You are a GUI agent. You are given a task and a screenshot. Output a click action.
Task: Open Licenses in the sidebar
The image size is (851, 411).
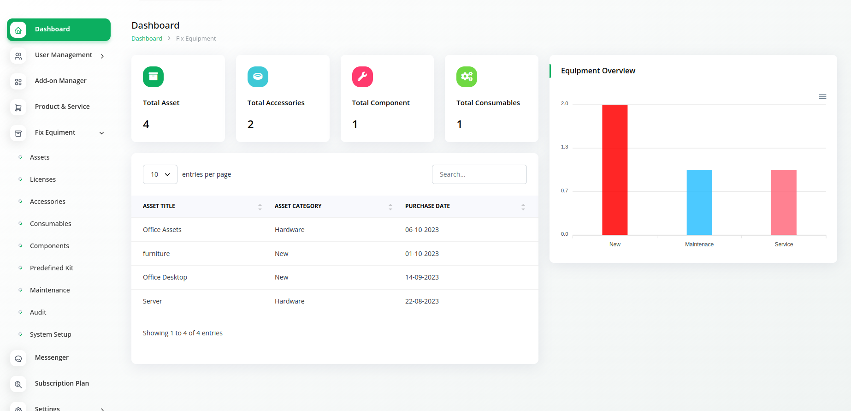click(x=43, y=179)
